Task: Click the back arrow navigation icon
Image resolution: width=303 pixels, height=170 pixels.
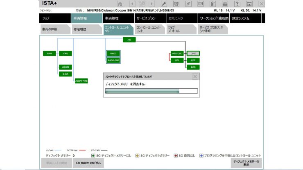Action: coord(132,4)
